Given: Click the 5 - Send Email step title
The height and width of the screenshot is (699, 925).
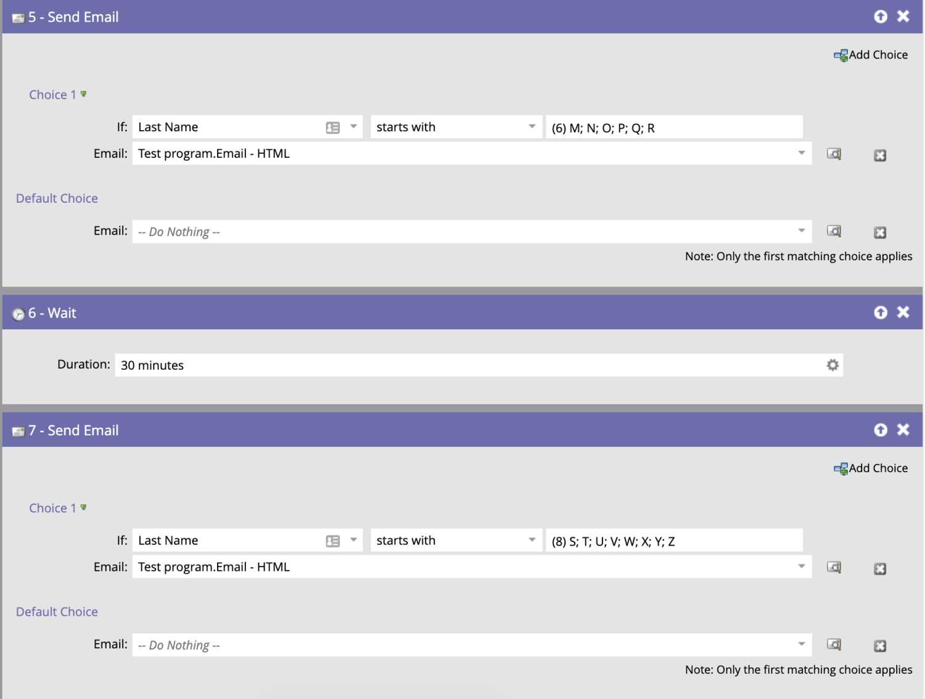Looking at the screenshot, I should (73, 17).
